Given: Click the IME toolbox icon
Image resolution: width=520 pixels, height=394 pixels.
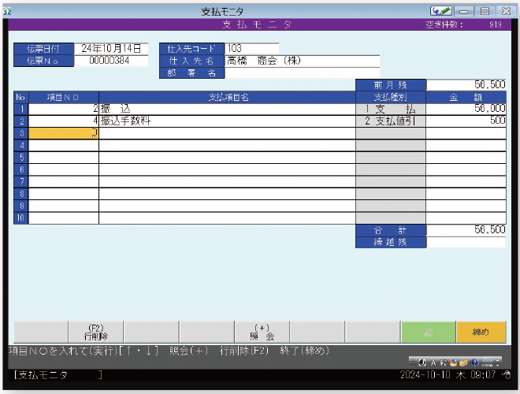Looking at the screenshot, I should (x=464, y=362).
